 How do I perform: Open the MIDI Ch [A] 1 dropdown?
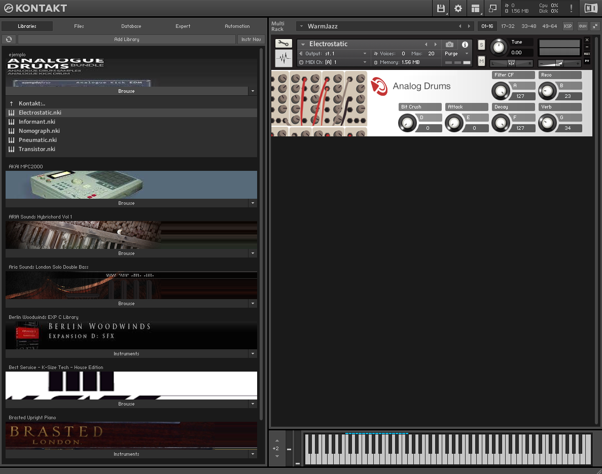[334, 62]
